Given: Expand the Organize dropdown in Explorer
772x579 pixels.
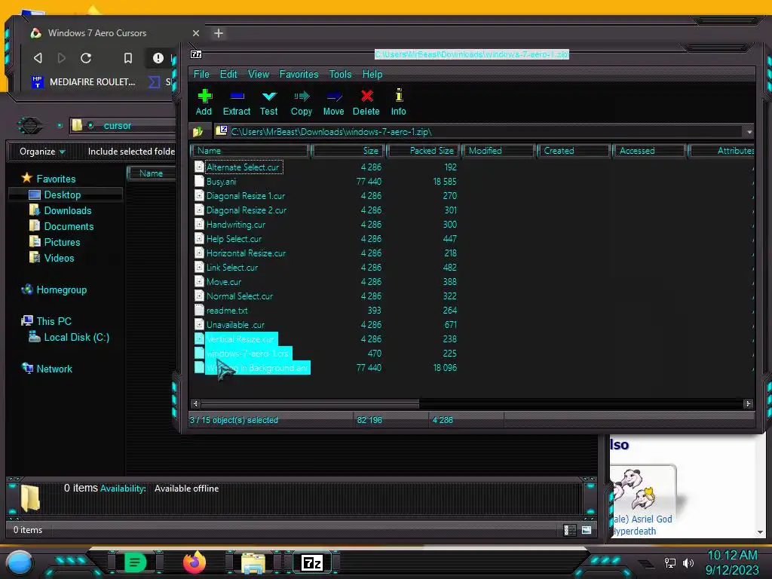Looking at the screenshot, I should tap(42, 151).
